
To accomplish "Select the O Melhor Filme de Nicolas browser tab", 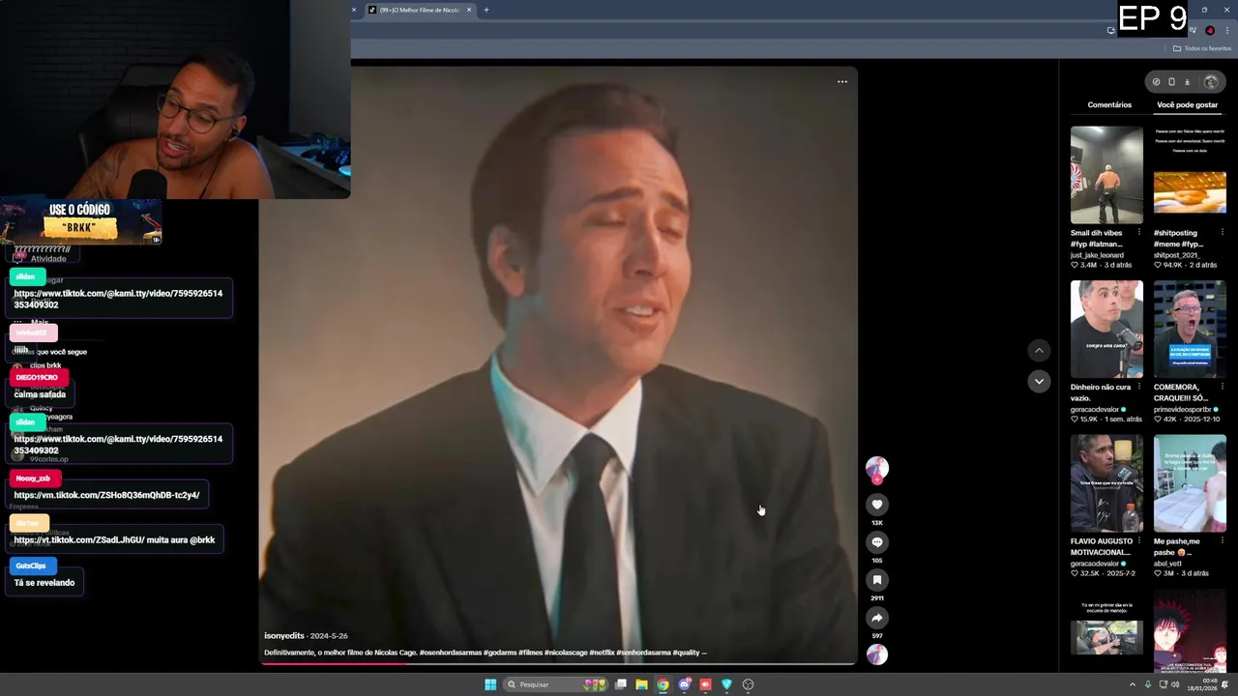I will tap(418, 10).
